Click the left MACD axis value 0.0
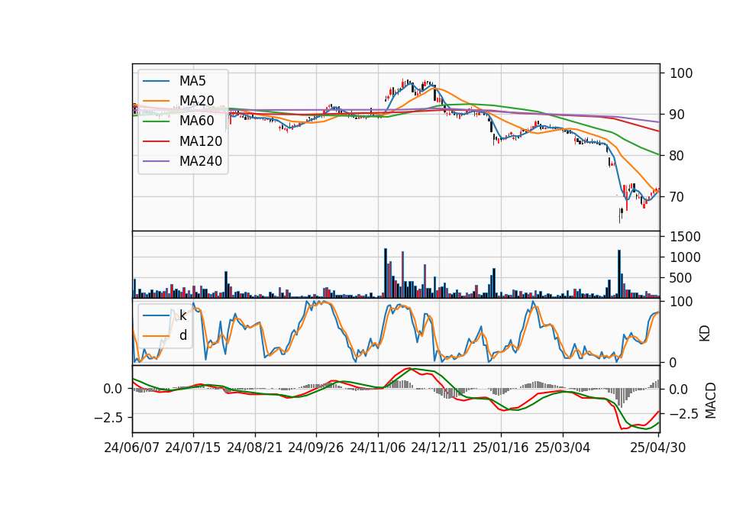Image resolution: width=733 pixels, height=527 pixels. [x=113, y=389]
